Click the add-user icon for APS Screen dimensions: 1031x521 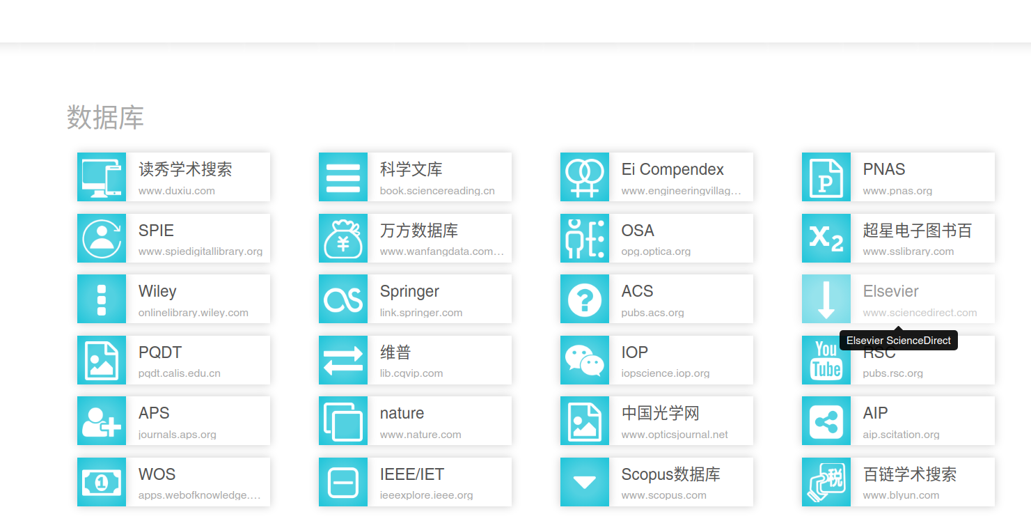click(102, 421)
